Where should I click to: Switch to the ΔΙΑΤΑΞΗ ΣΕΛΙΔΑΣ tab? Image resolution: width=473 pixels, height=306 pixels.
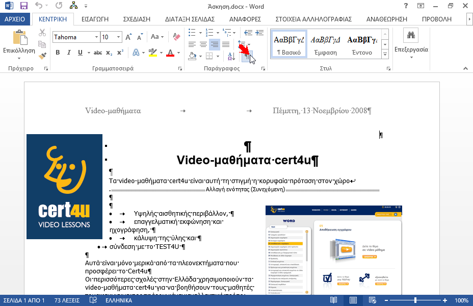(x=190, y=19)
